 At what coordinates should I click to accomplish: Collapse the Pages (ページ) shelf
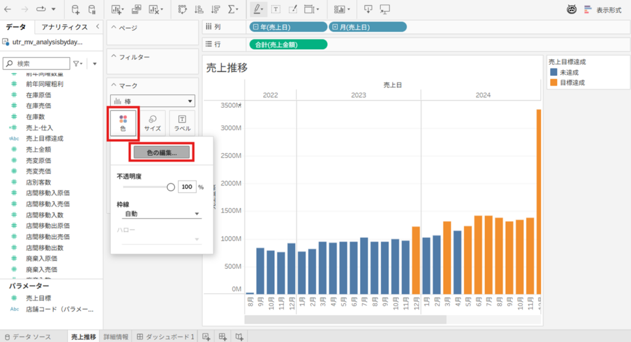114,27
